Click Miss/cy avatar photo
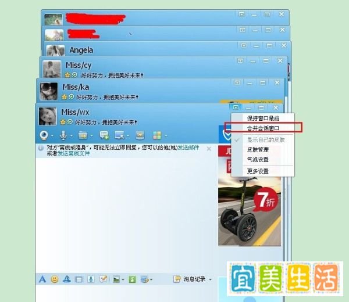Screen dimensions: 349x302 click(52, 69)
